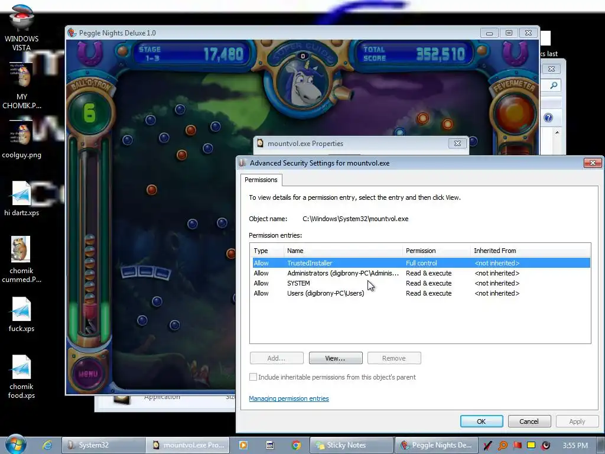Sort by Permission column header
This screenshot has width=605, height=454.
[436, 251]
